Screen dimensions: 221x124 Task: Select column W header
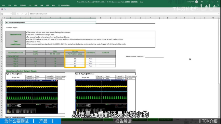click(213, 18)
